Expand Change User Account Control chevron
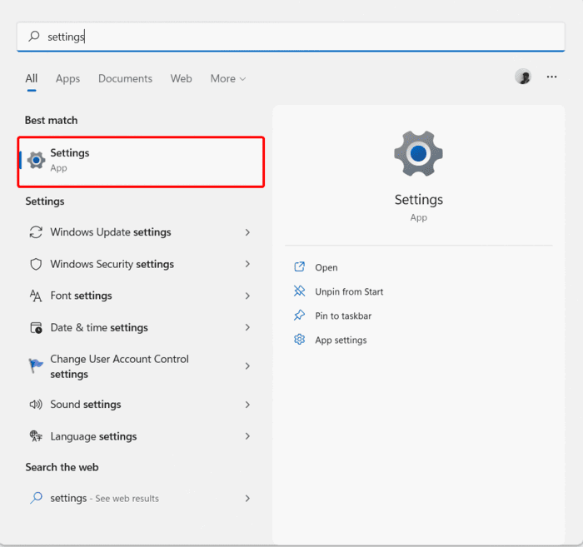 247,366
